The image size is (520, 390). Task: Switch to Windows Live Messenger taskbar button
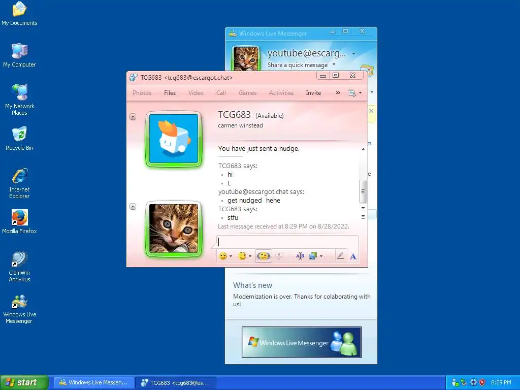(94, 383)
